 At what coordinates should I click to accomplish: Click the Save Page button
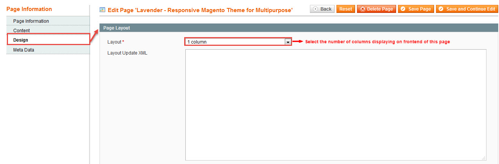click(416, 9)
